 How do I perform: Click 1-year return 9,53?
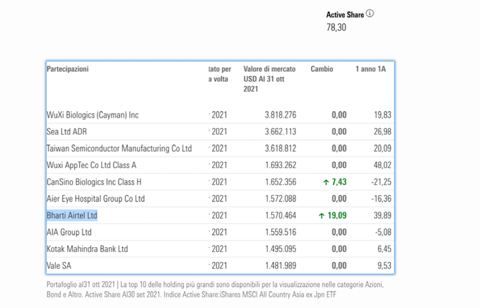tap(384, 266)
